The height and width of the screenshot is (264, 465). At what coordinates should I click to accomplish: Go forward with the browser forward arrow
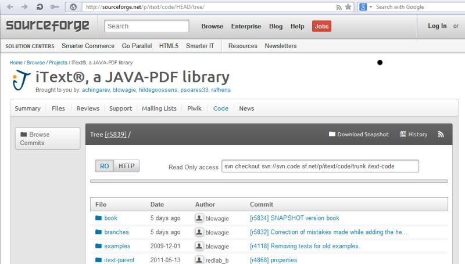[x=24, y=6]
